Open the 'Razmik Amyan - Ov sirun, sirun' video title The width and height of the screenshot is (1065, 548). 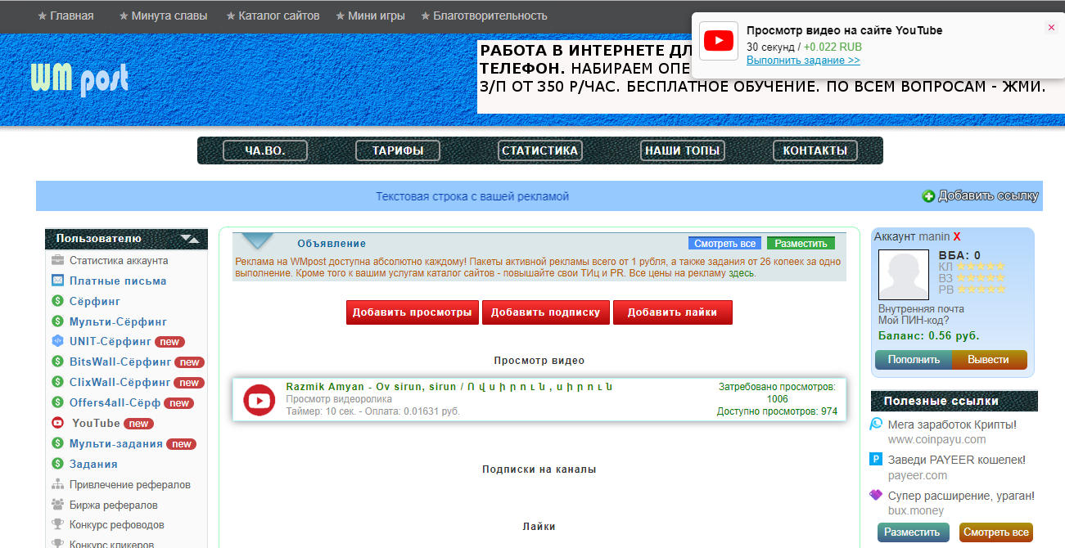coord(449,386)
